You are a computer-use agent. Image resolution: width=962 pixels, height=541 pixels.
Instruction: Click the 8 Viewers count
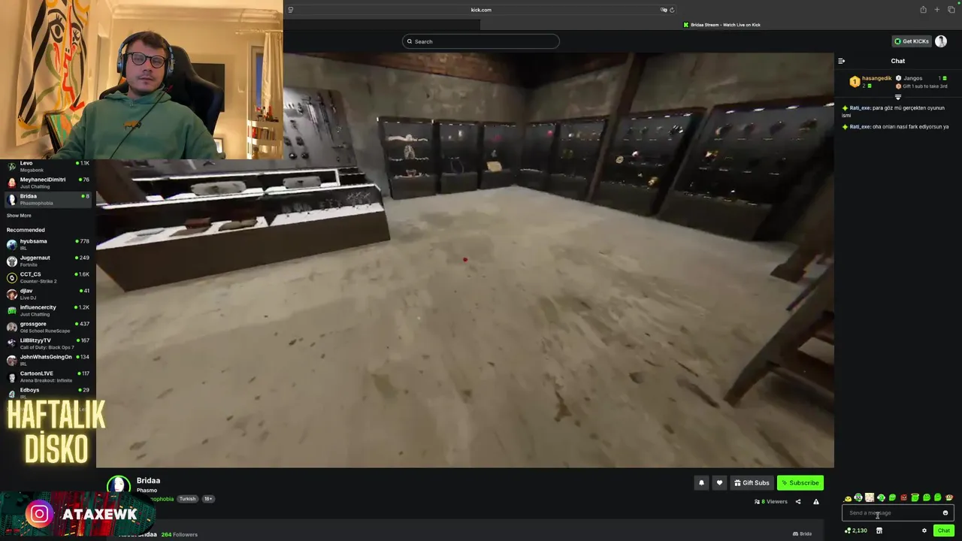(771, 501)
